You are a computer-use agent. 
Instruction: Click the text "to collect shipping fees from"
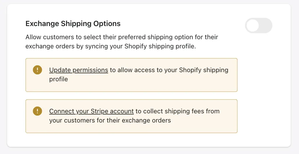click(178, 111)
